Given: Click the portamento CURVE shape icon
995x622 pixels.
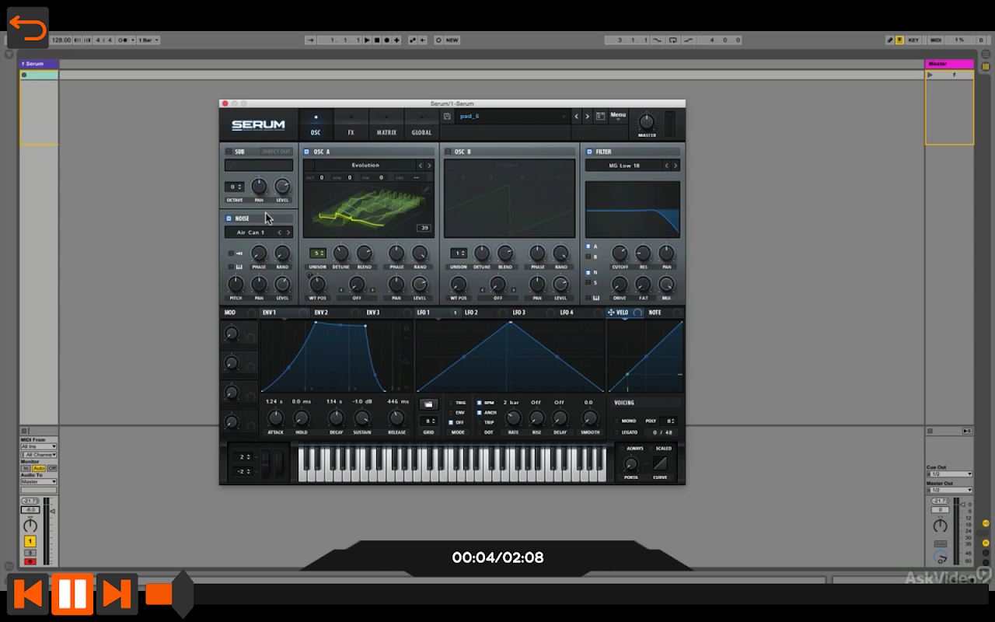Looking at the screenshot, I should 660,464.
